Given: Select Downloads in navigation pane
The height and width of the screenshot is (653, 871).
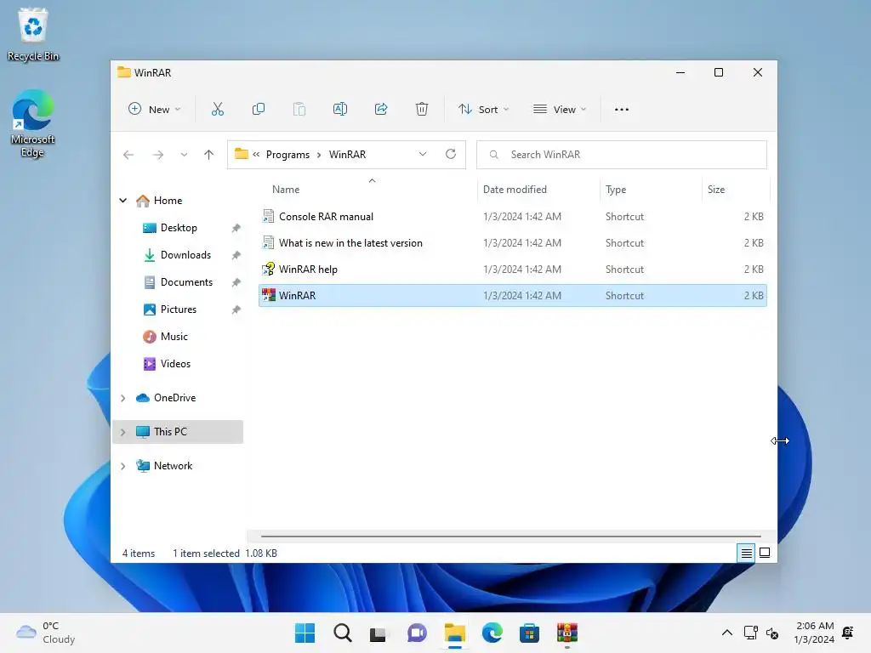Looking at the screenshot, I should (x=185, y=255).
